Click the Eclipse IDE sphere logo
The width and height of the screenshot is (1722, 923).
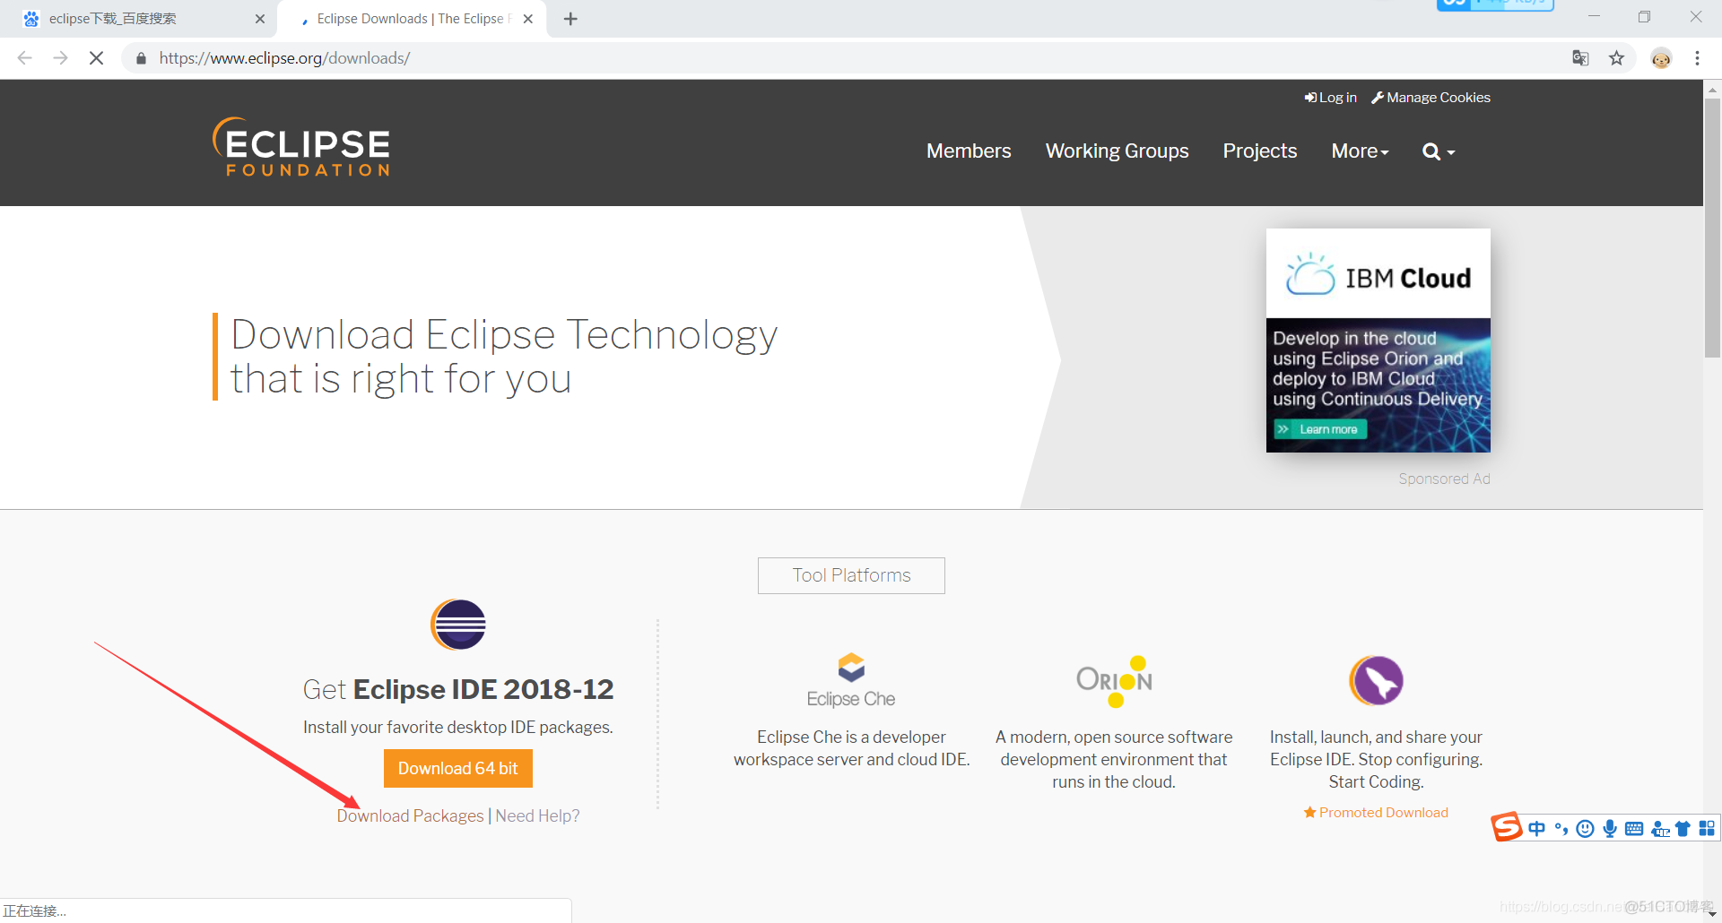coord(458,625)
